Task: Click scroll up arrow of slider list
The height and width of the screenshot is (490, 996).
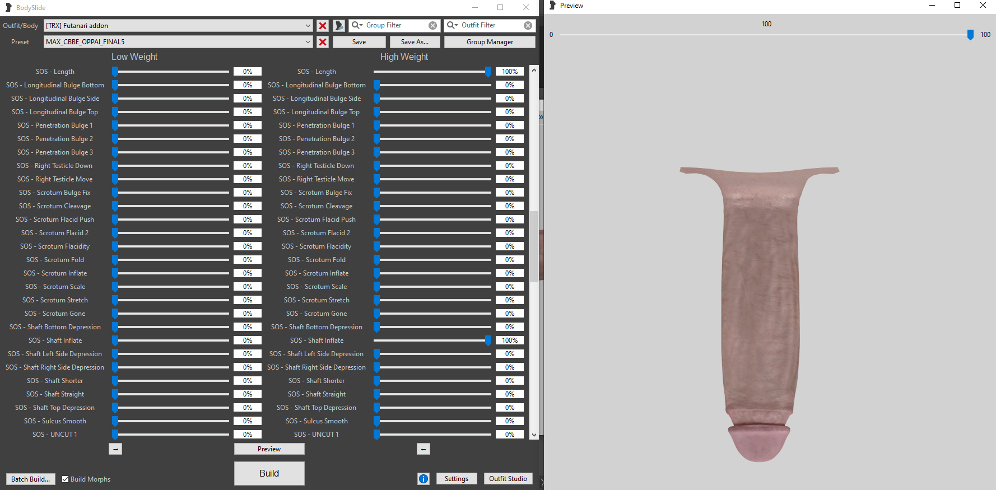Action: [534, 70]
